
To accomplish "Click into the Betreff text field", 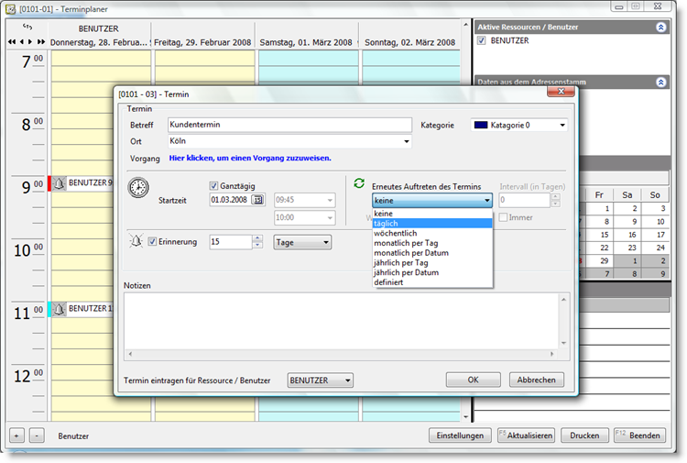I will click(x=289, y=126).
